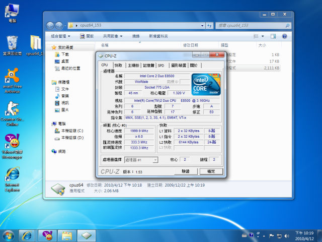Open the cpuz64 folder on desktop
Image resolution: width=322 pixels, height=242 pixels.
(x=35, y=45)
